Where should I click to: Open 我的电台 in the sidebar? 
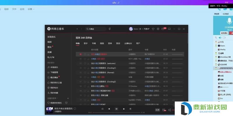point(53,88)
